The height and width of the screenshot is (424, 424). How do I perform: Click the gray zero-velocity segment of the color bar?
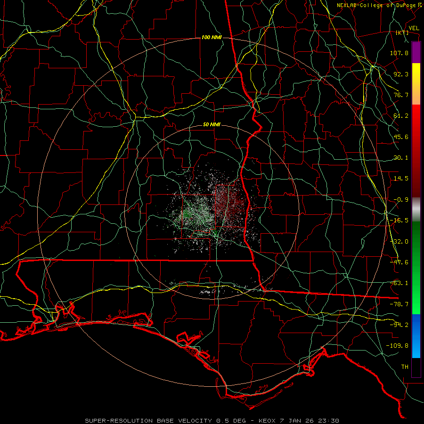coord(416,210)
